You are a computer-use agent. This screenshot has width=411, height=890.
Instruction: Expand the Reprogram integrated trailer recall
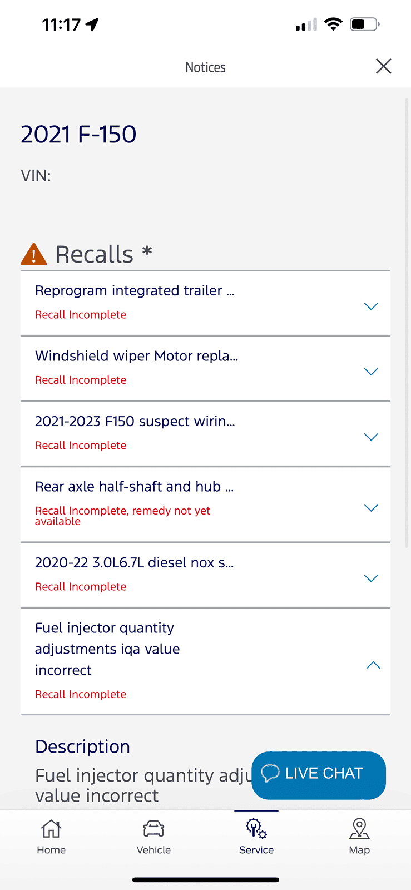point(371,305)
